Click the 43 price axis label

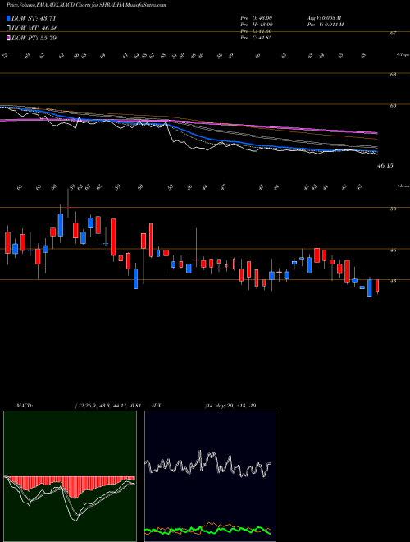point(394,281)
